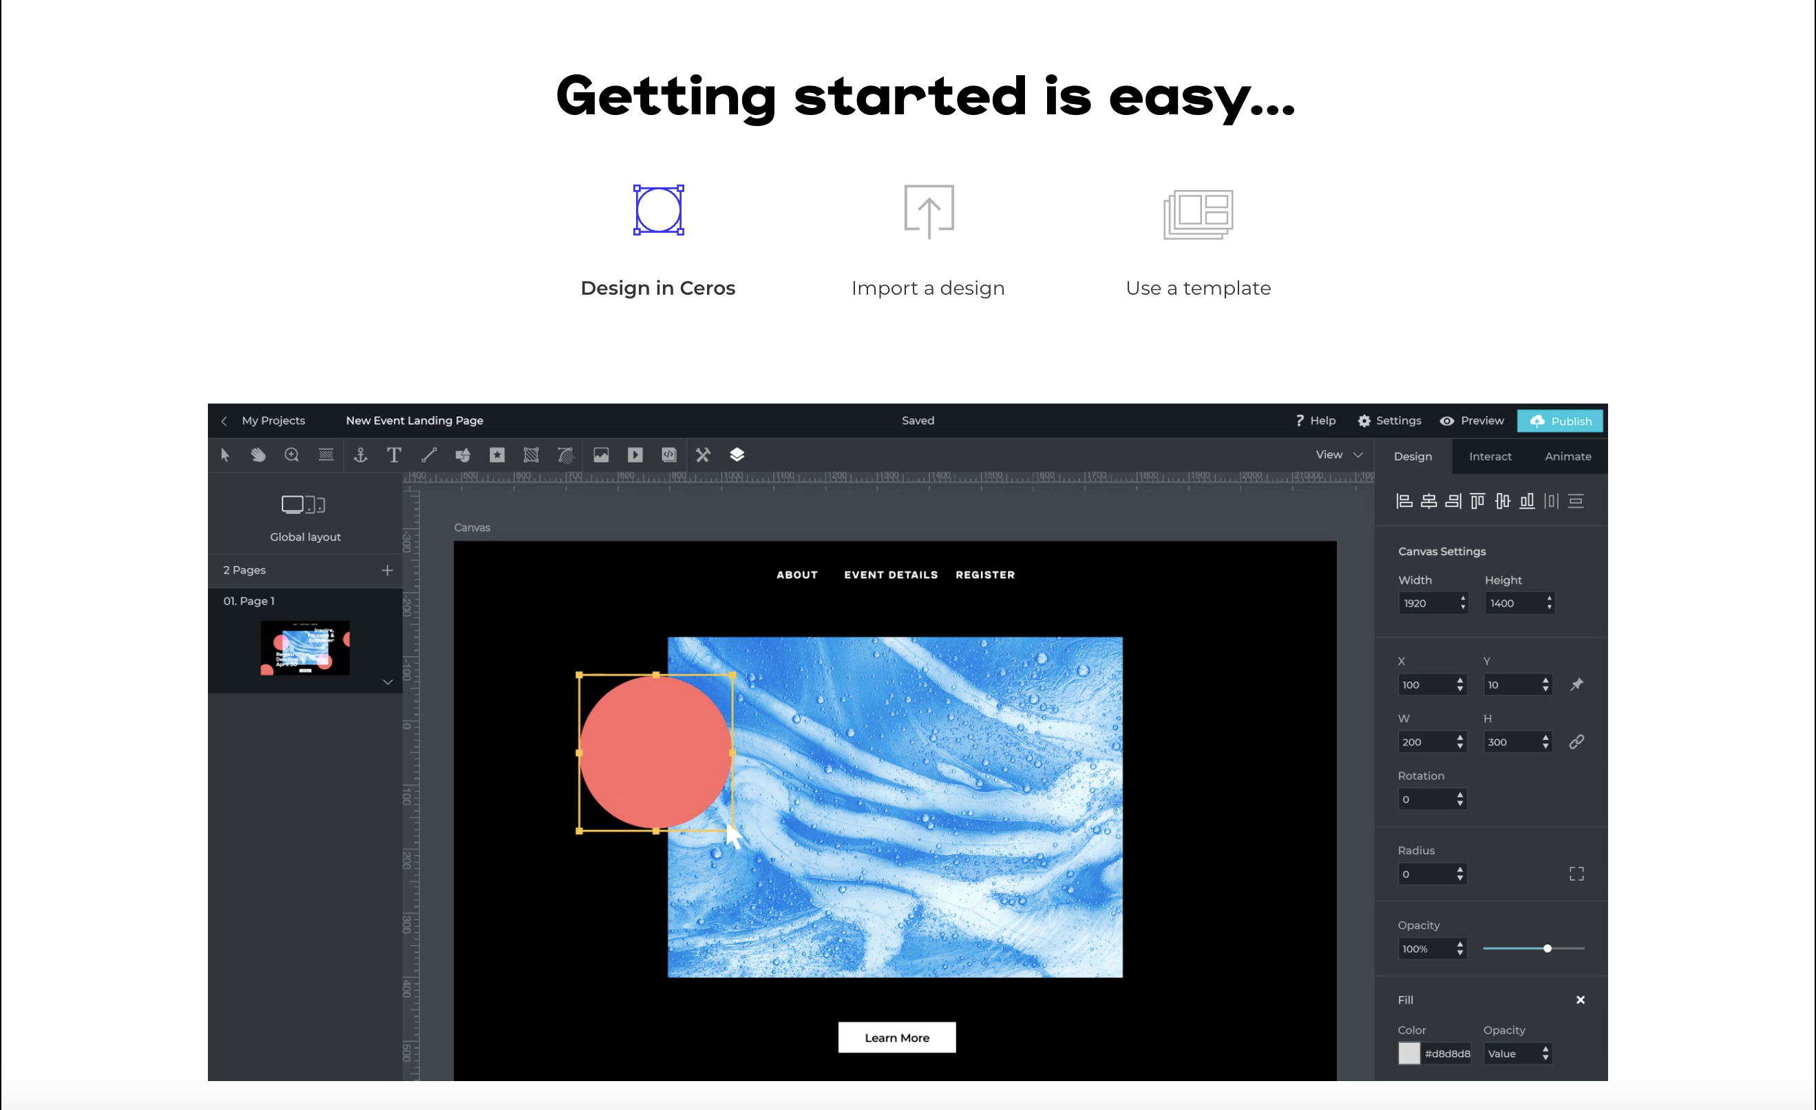Click the Align top icon
1816x1110 pixels.
(x=1477, y=501)
